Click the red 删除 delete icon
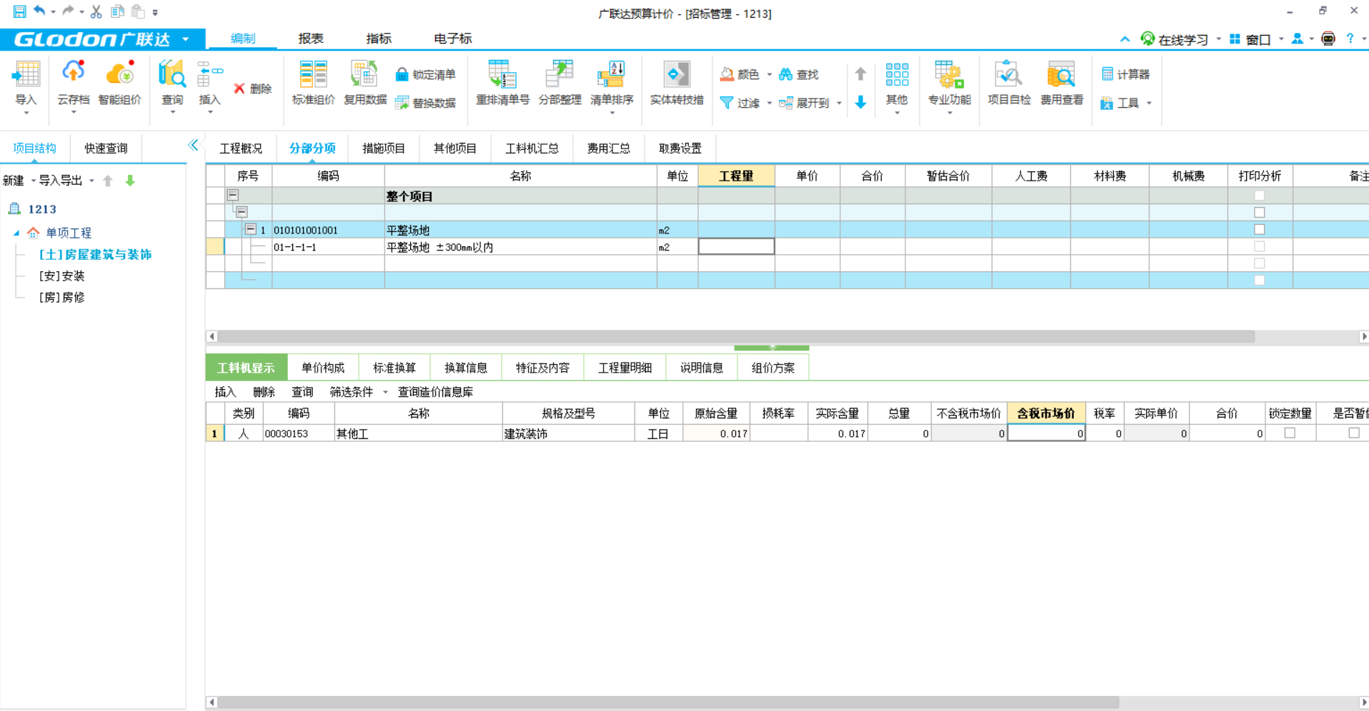This screenshot has width=1369, height=711. [x=239, y=89]
